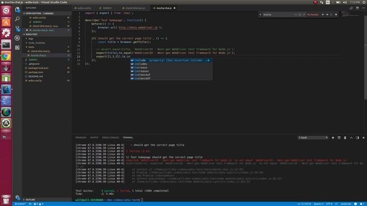Image resolution: width=367 pixels, height=206 pixels.
Task: Toggle Find in Selection option
Action: pyautogui.click(x=331, y=14)
